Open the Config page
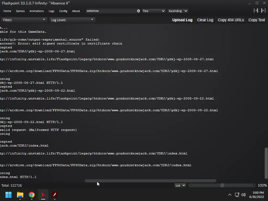 tap(63, 11)
